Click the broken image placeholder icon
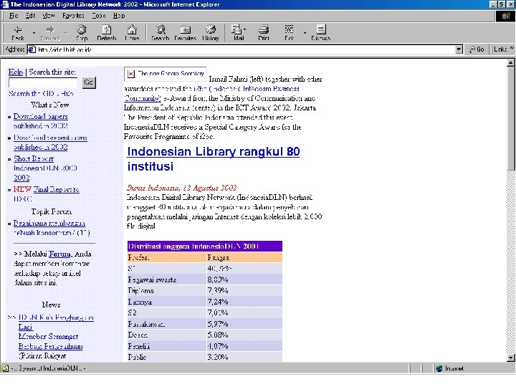 pos(131,73)
